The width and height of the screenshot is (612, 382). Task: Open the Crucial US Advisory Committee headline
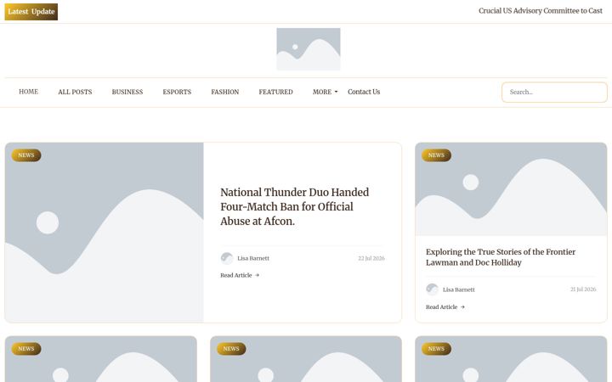(541, 11)
